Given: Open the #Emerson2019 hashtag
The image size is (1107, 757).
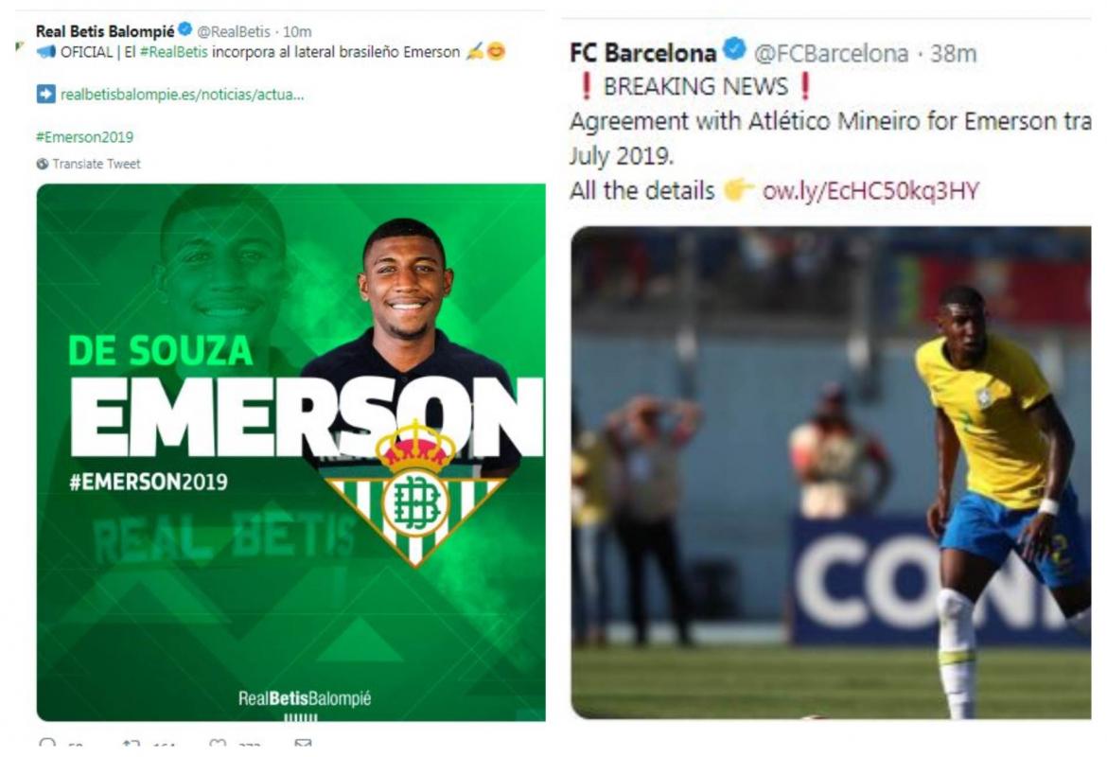Looking at the screenshot, I should pos(85,137).
